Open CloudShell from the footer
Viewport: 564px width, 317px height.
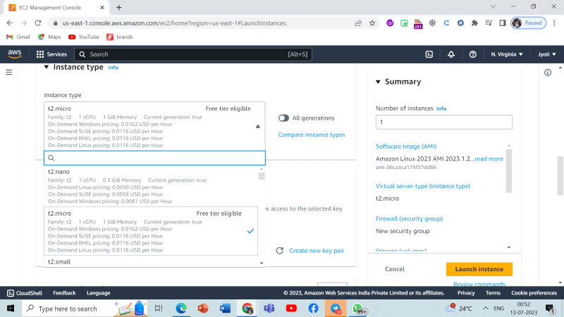[25, 293]
